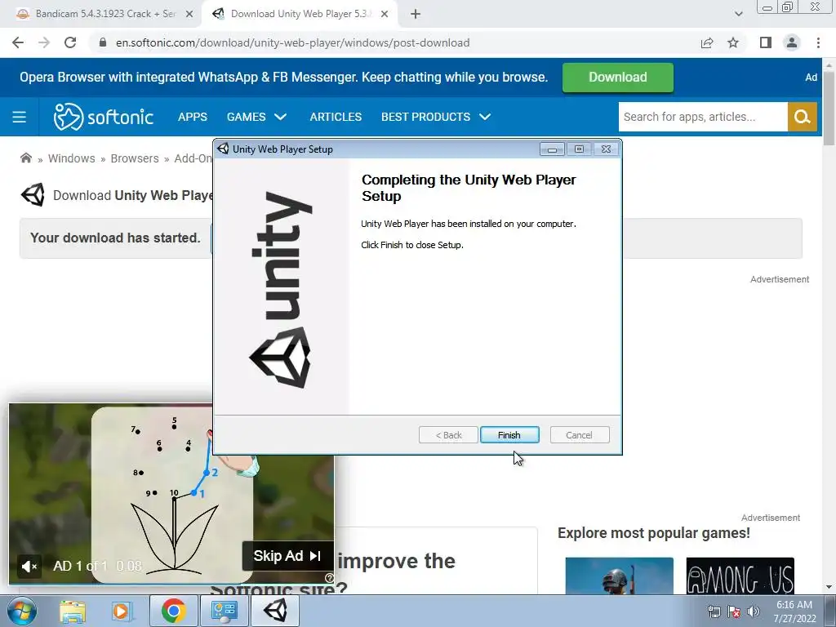Screen dimensions: 836x627
Task: Open the Chrome profile avatar
Action: [x=792, y=42]
